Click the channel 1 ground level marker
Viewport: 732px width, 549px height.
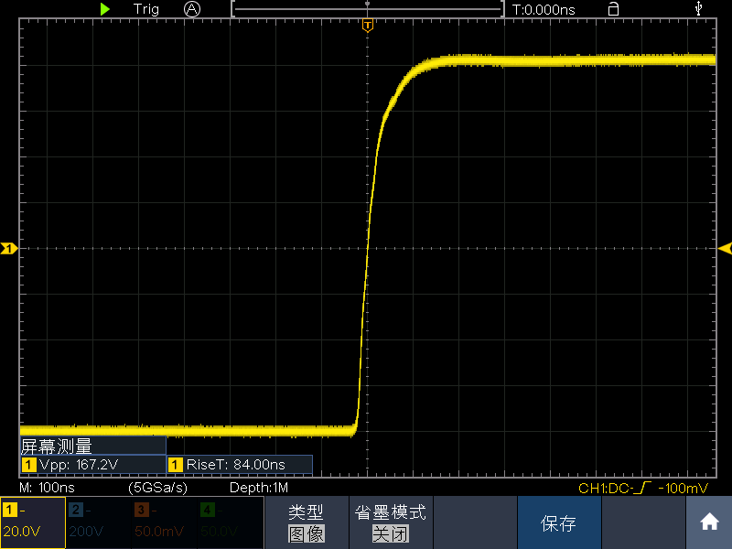[x=8, y=248]
